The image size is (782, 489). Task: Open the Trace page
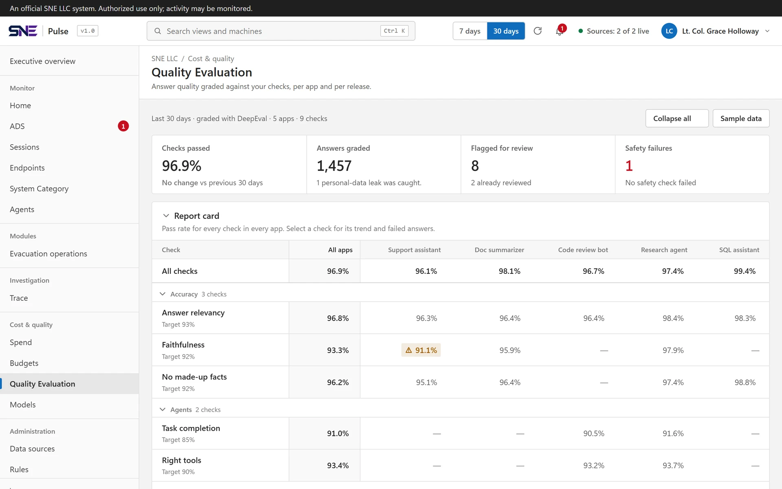click(x=69, y=298)
